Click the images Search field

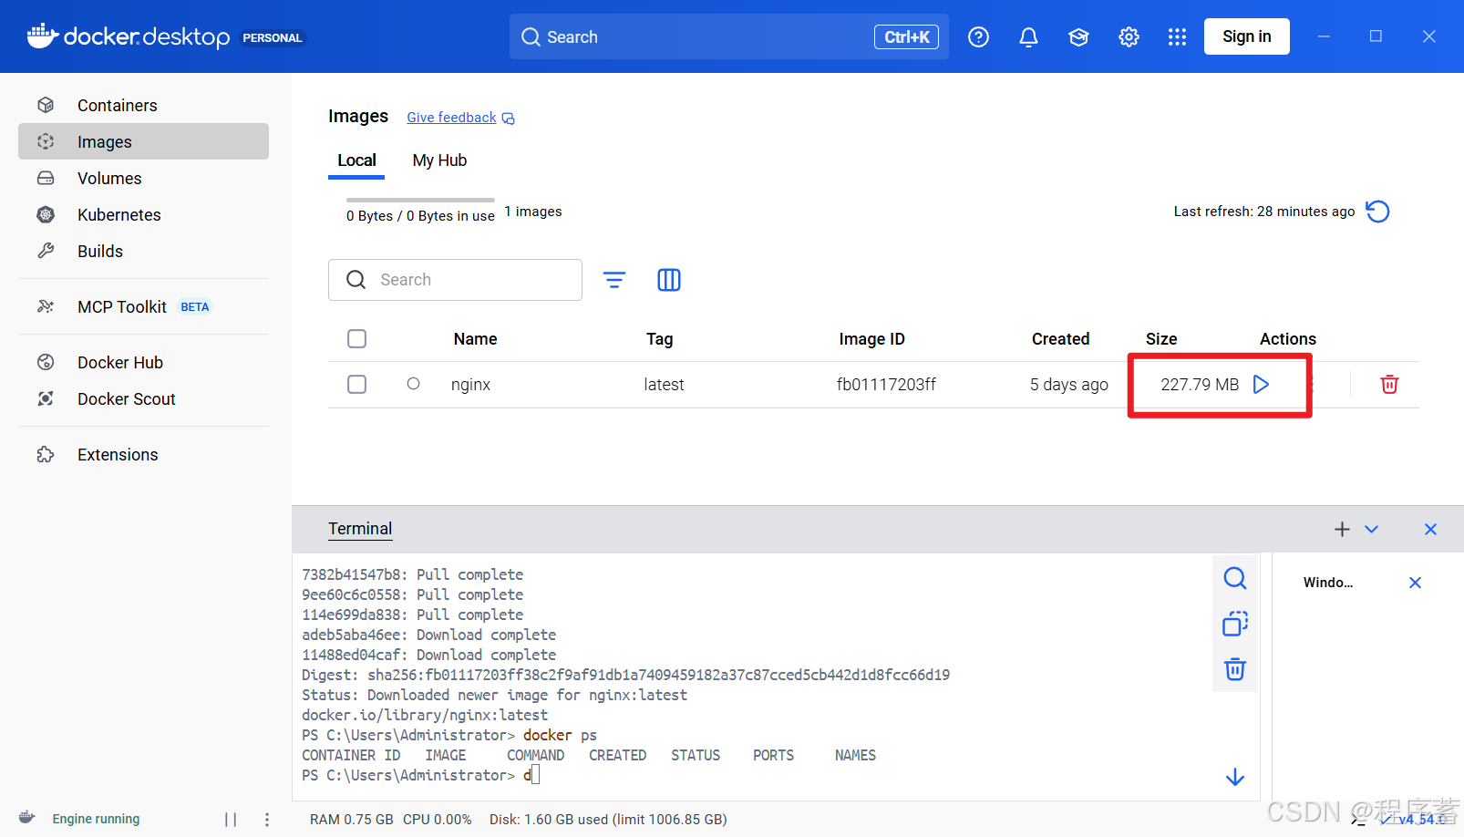coord(455,280)
